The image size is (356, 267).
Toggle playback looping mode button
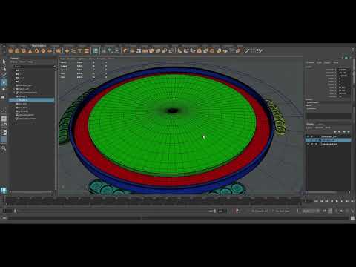point(324,211)
